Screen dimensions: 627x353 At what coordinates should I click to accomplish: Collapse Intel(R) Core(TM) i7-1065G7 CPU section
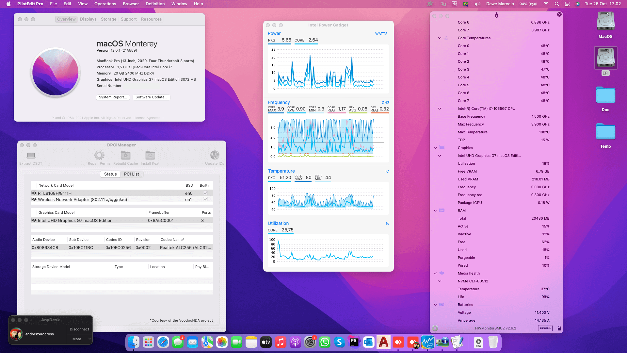440,109
